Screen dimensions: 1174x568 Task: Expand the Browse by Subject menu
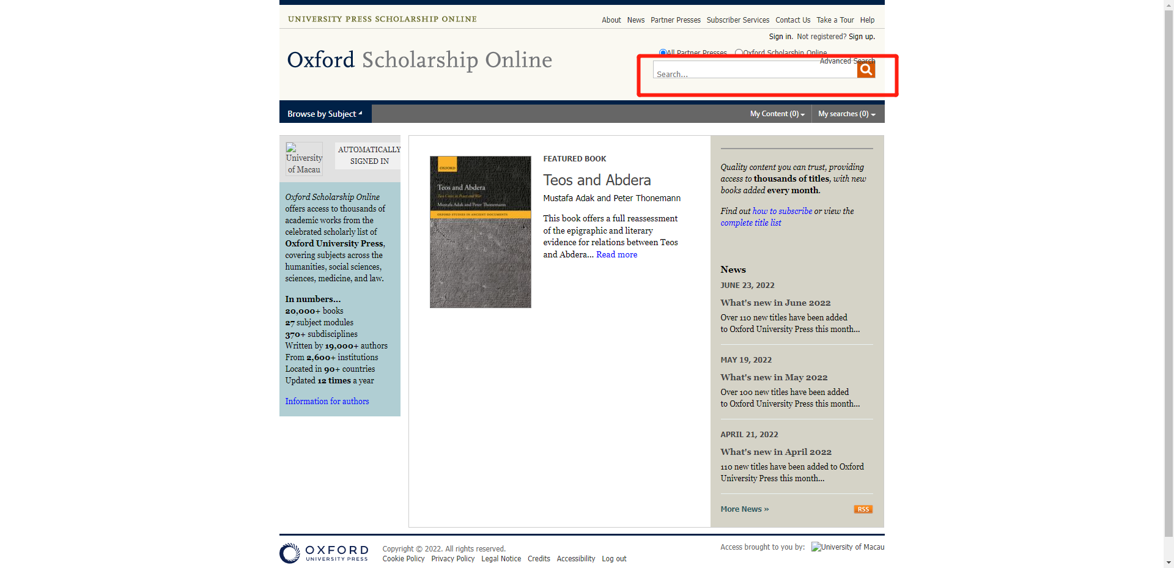(x=325, y=114)
